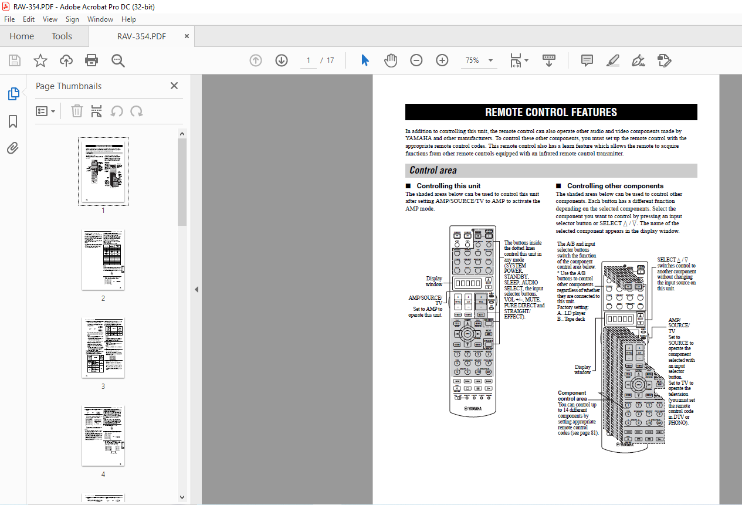742x505 pixels.
Task: Click 'Controlling this unit' subheading
Action: pyautogui.click(x=449, y=186)
